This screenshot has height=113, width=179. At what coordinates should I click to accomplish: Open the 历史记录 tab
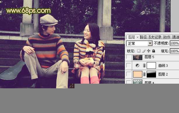click(155, 37)
